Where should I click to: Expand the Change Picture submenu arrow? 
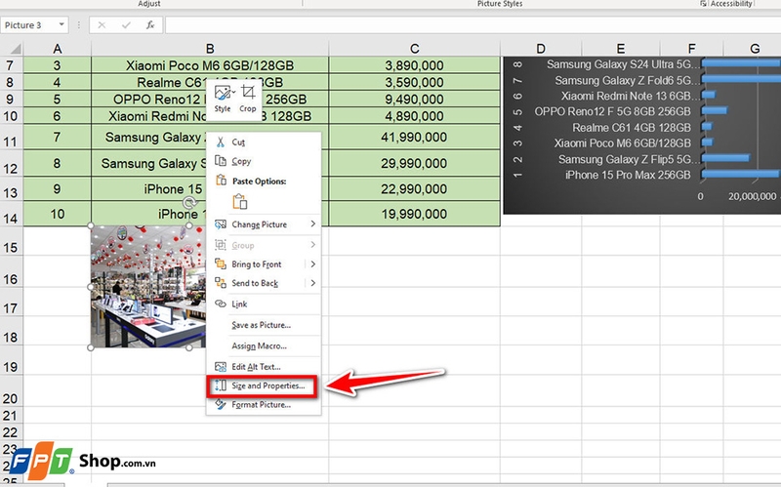tap(312, 224)
